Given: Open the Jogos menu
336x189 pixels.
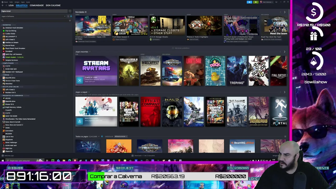Looking at the screenshot, I should (x=23, y=2).
